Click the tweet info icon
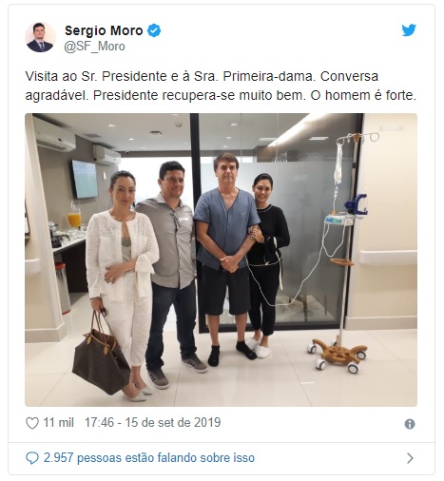Screen dimensions: 444x481 click(x=410, y=424)
